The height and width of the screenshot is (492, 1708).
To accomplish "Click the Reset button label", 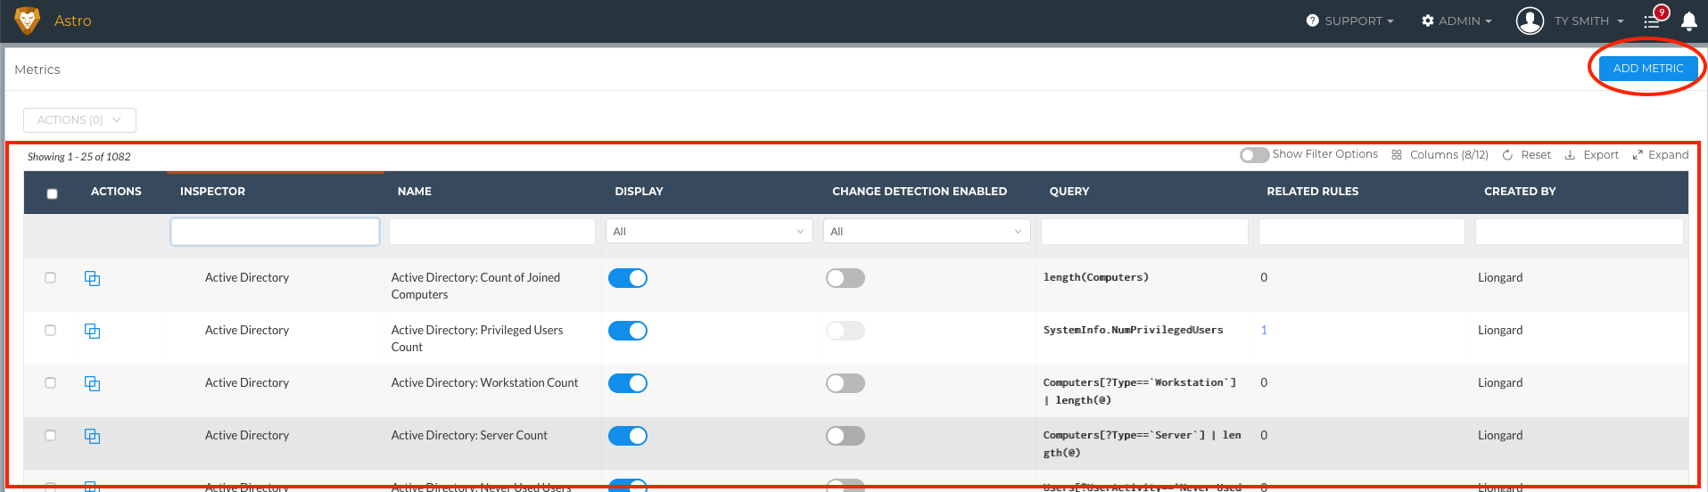I will [1536, 155].
